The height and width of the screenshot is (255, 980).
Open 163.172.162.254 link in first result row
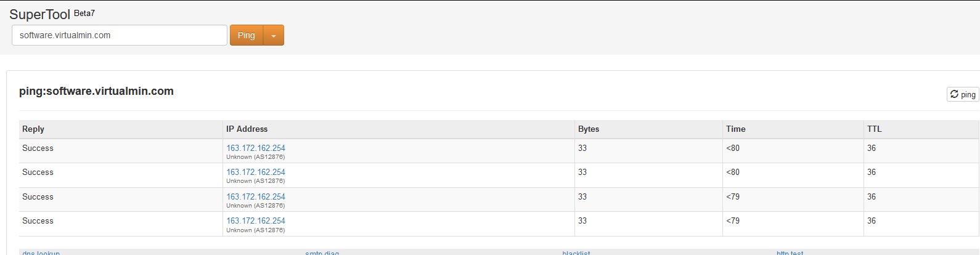coord(256,148)
